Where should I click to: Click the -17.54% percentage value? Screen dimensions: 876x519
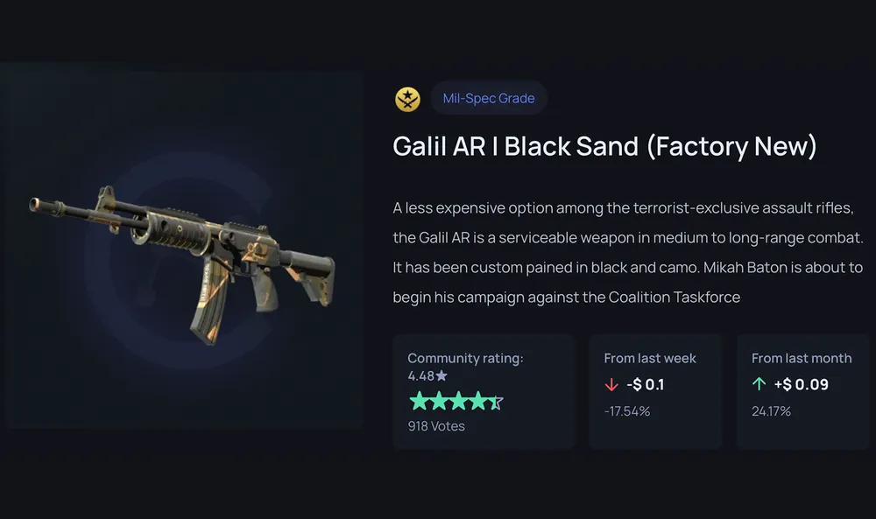pos(627,411)
